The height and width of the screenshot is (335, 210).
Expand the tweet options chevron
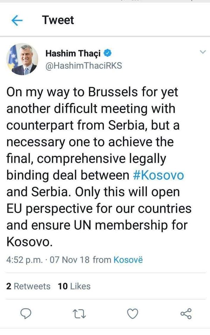coord(203,52)
